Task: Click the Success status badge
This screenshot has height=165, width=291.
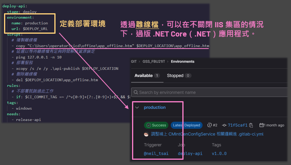Action: [x=156, y=125]
